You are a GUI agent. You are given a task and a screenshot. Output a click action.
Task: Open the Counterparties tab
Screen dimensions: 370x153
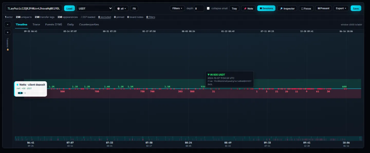pos(89,25)
